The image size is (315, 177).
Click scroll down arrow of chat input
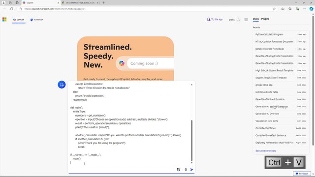point(191,163)
